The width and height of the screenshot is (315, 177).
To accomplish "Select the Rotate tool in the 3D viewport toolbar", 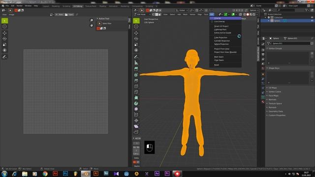I will (136, 38).
